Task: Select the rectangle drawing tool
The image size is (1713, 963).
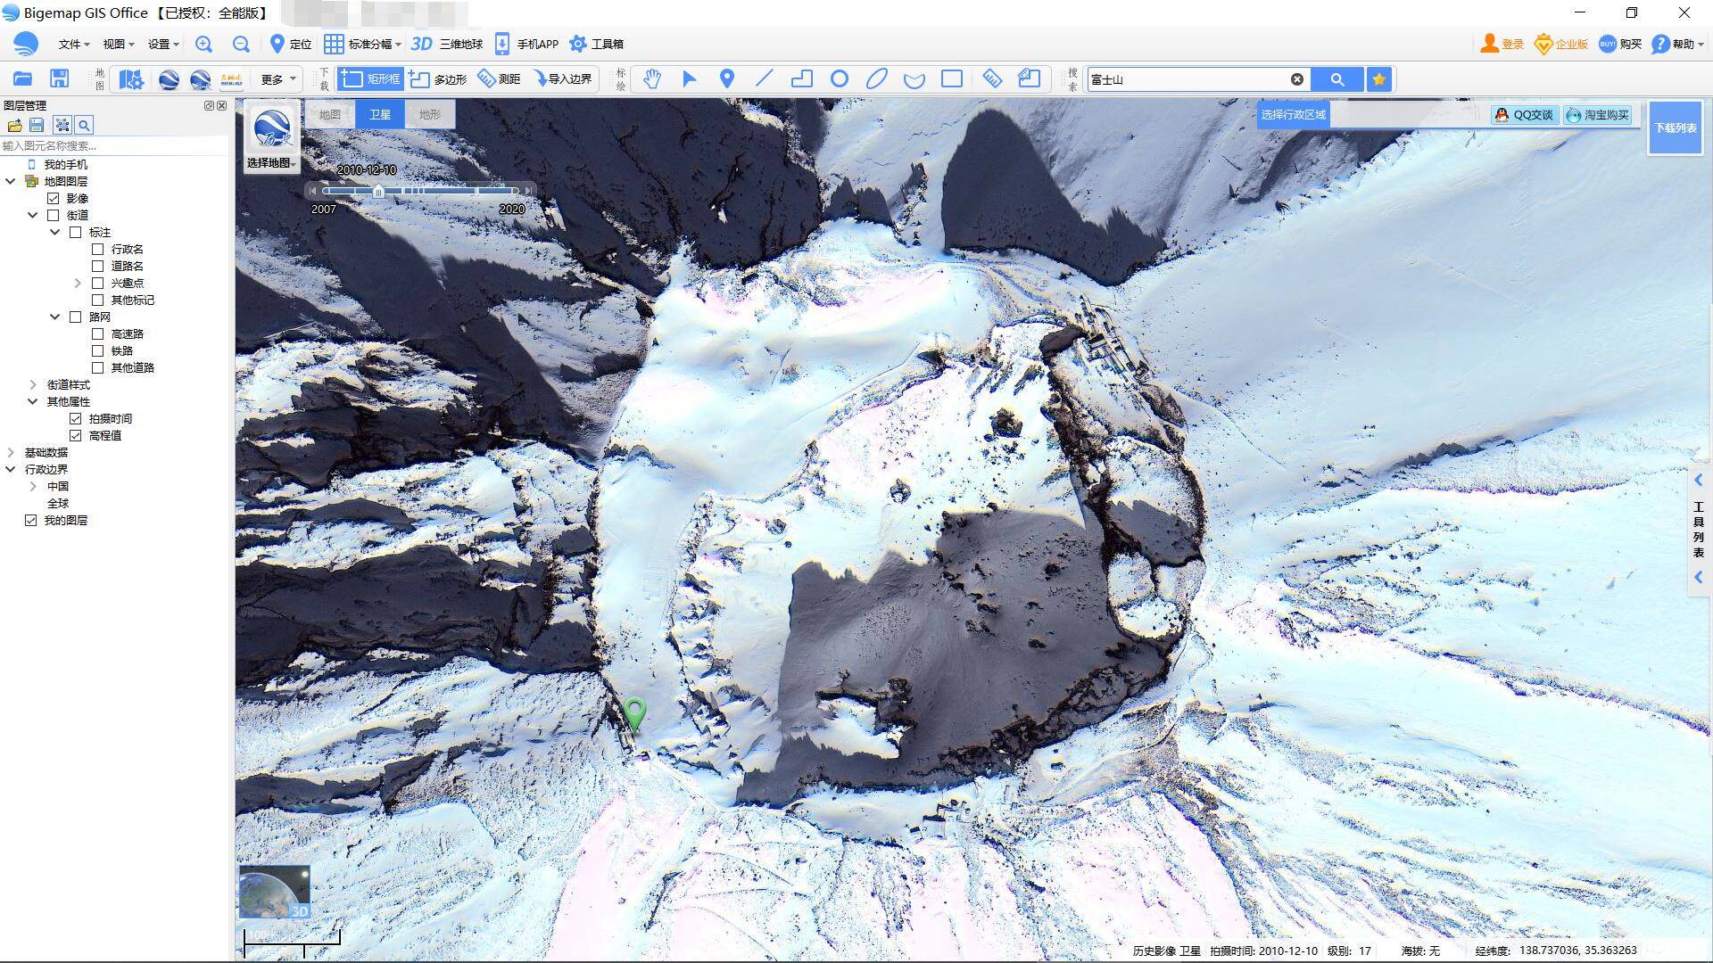Action: coord(952,78)
